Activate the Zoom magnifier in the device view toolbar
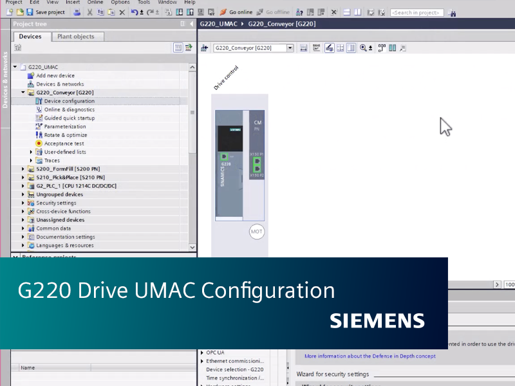 364,48
